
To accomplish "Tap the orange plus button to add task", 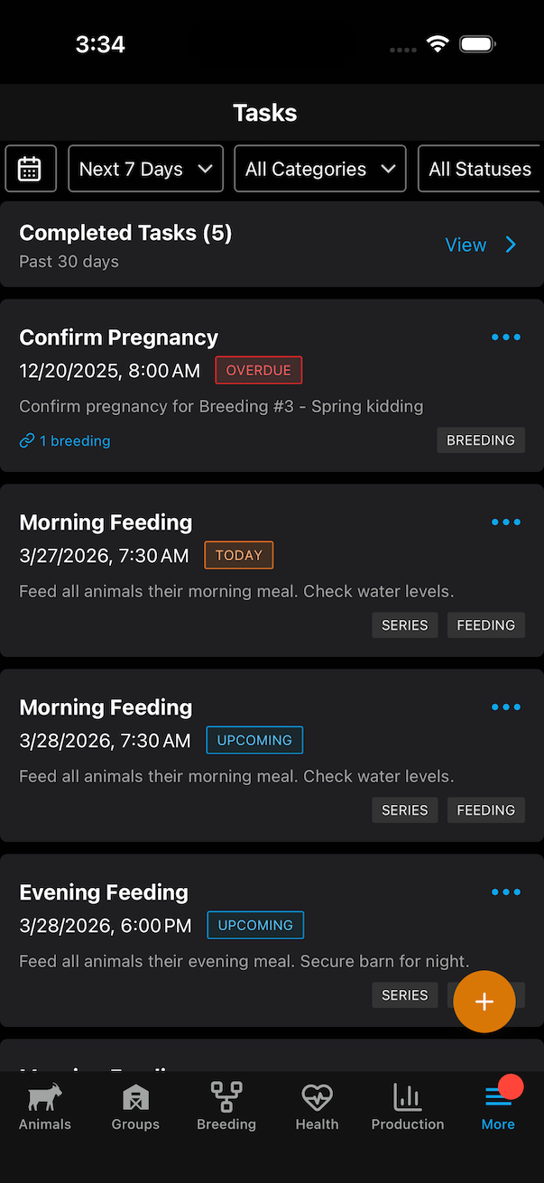I will point(484,1002).
